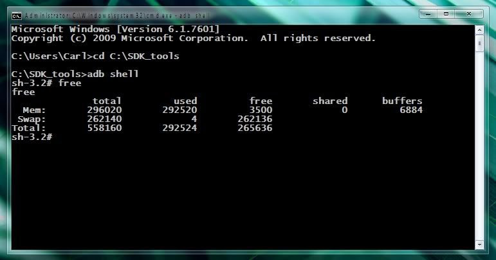Click Mem used value 292520
Viewport: 496px width, 260px height.
coord(179,110)
